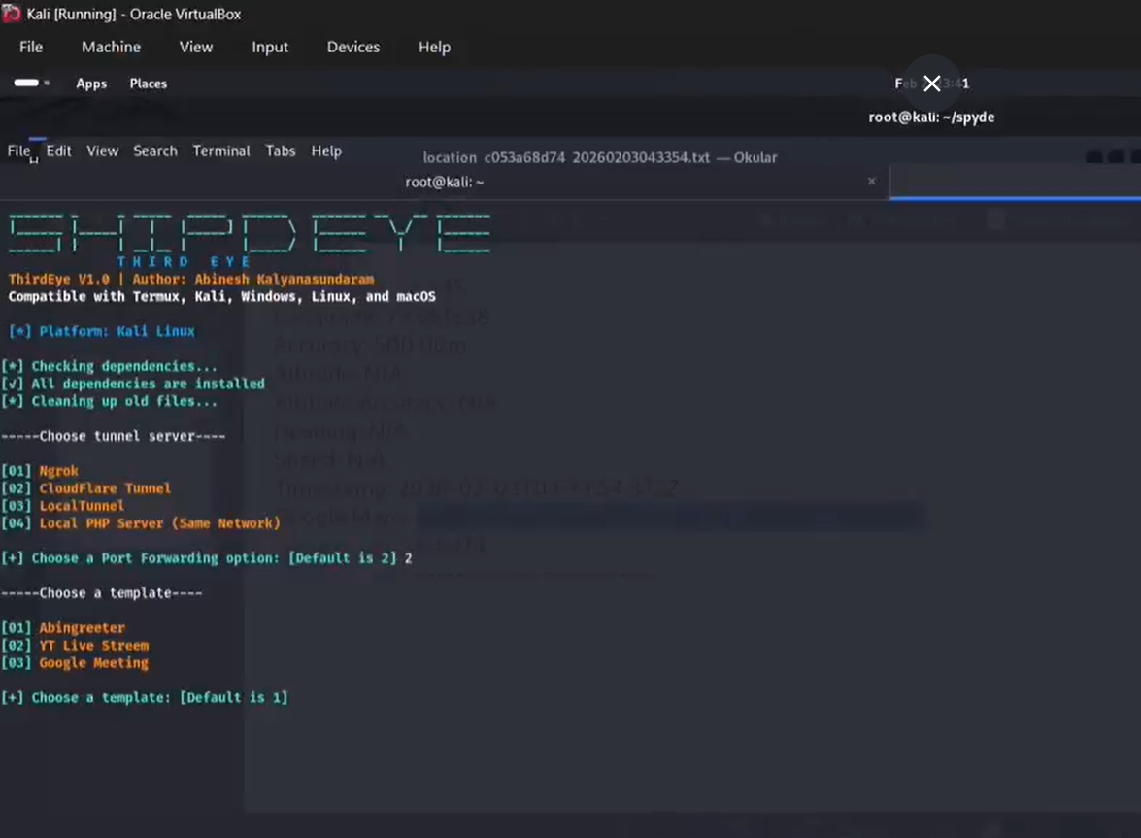Click the Choose a template prompt line
The height and width of the screenshot is (838, 1141).
[145, 697]
